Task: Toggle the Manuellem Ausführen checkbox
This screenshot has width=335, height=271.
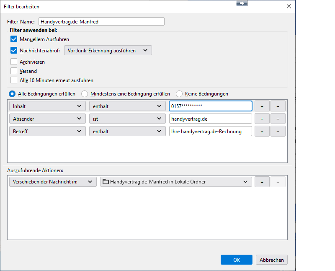Action: tap(14, 39)
